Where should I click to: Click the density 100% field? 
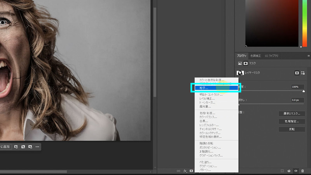click(297, 87)
